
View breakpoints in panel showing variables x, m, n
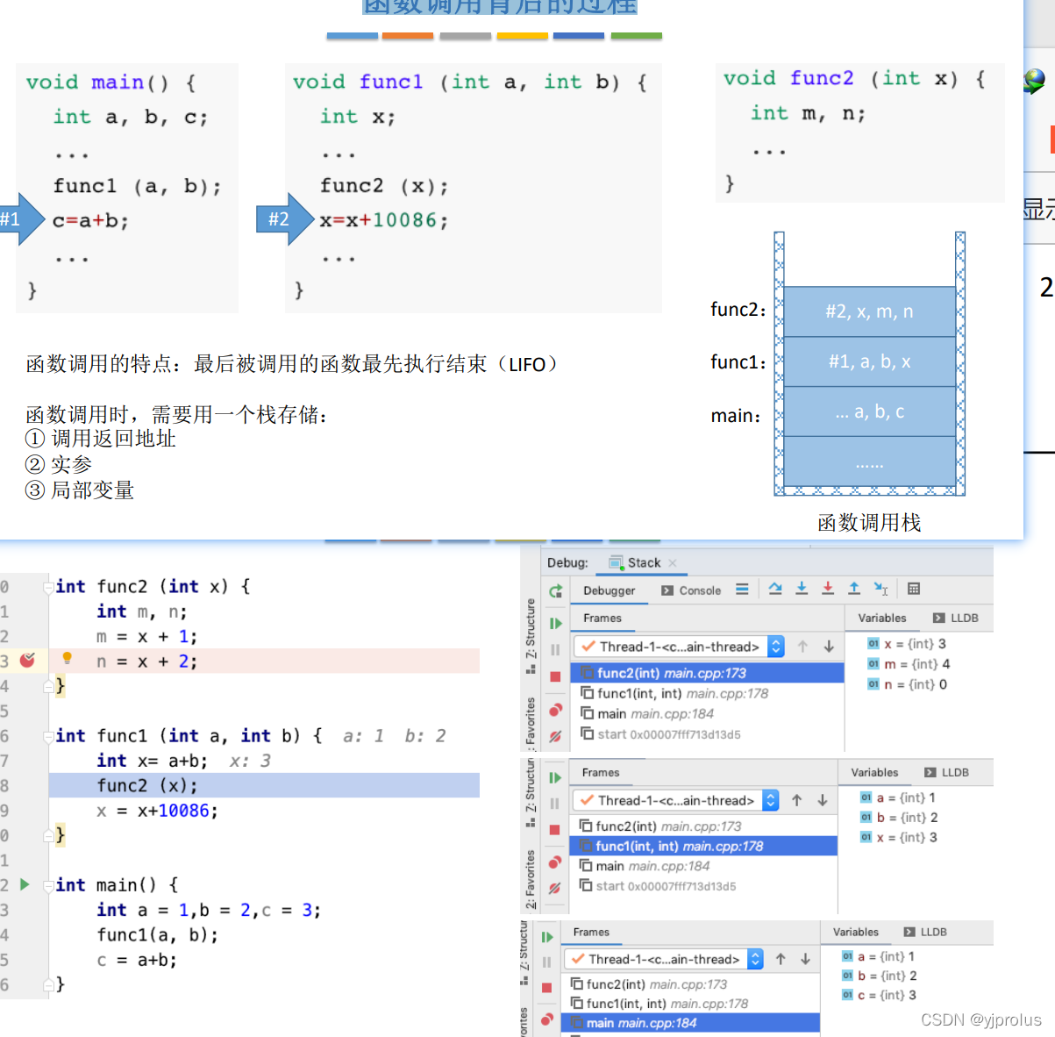[555, 710]
